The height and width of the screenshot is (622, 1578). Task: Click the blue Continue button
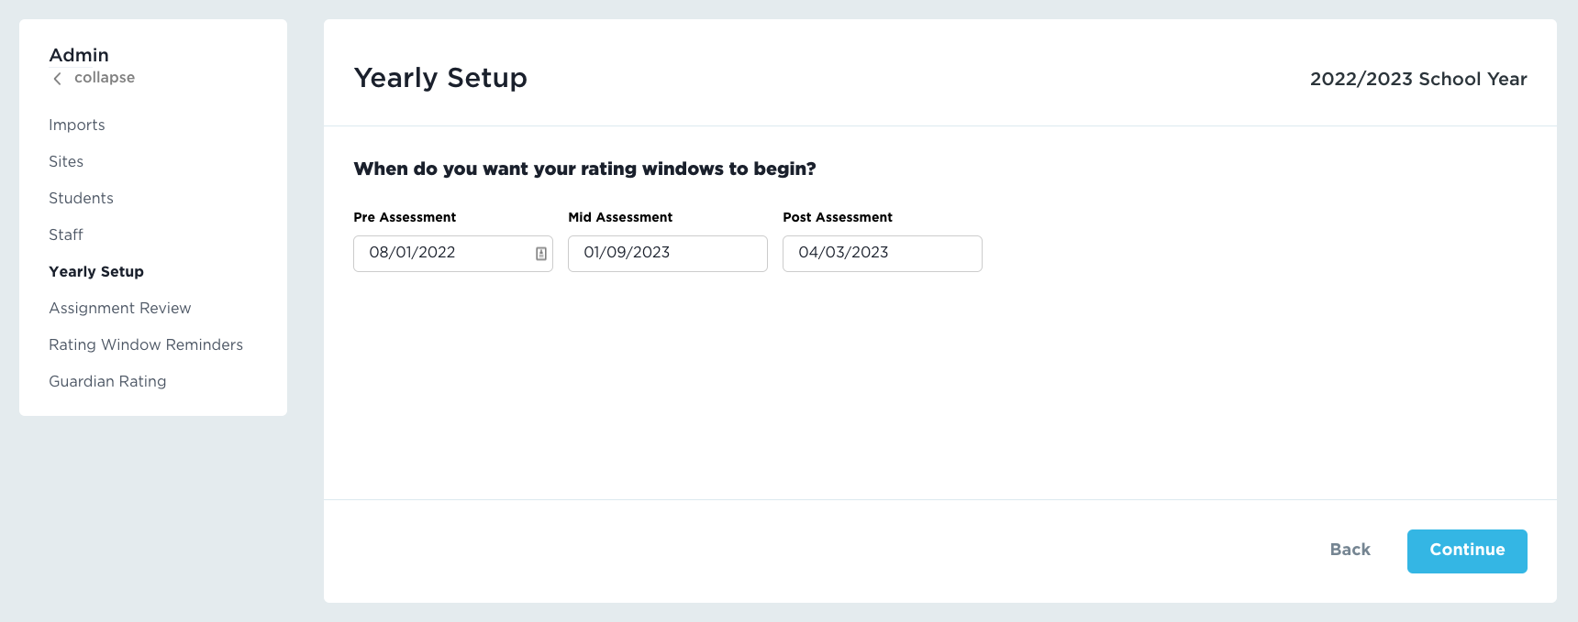tap(1466, 551)
